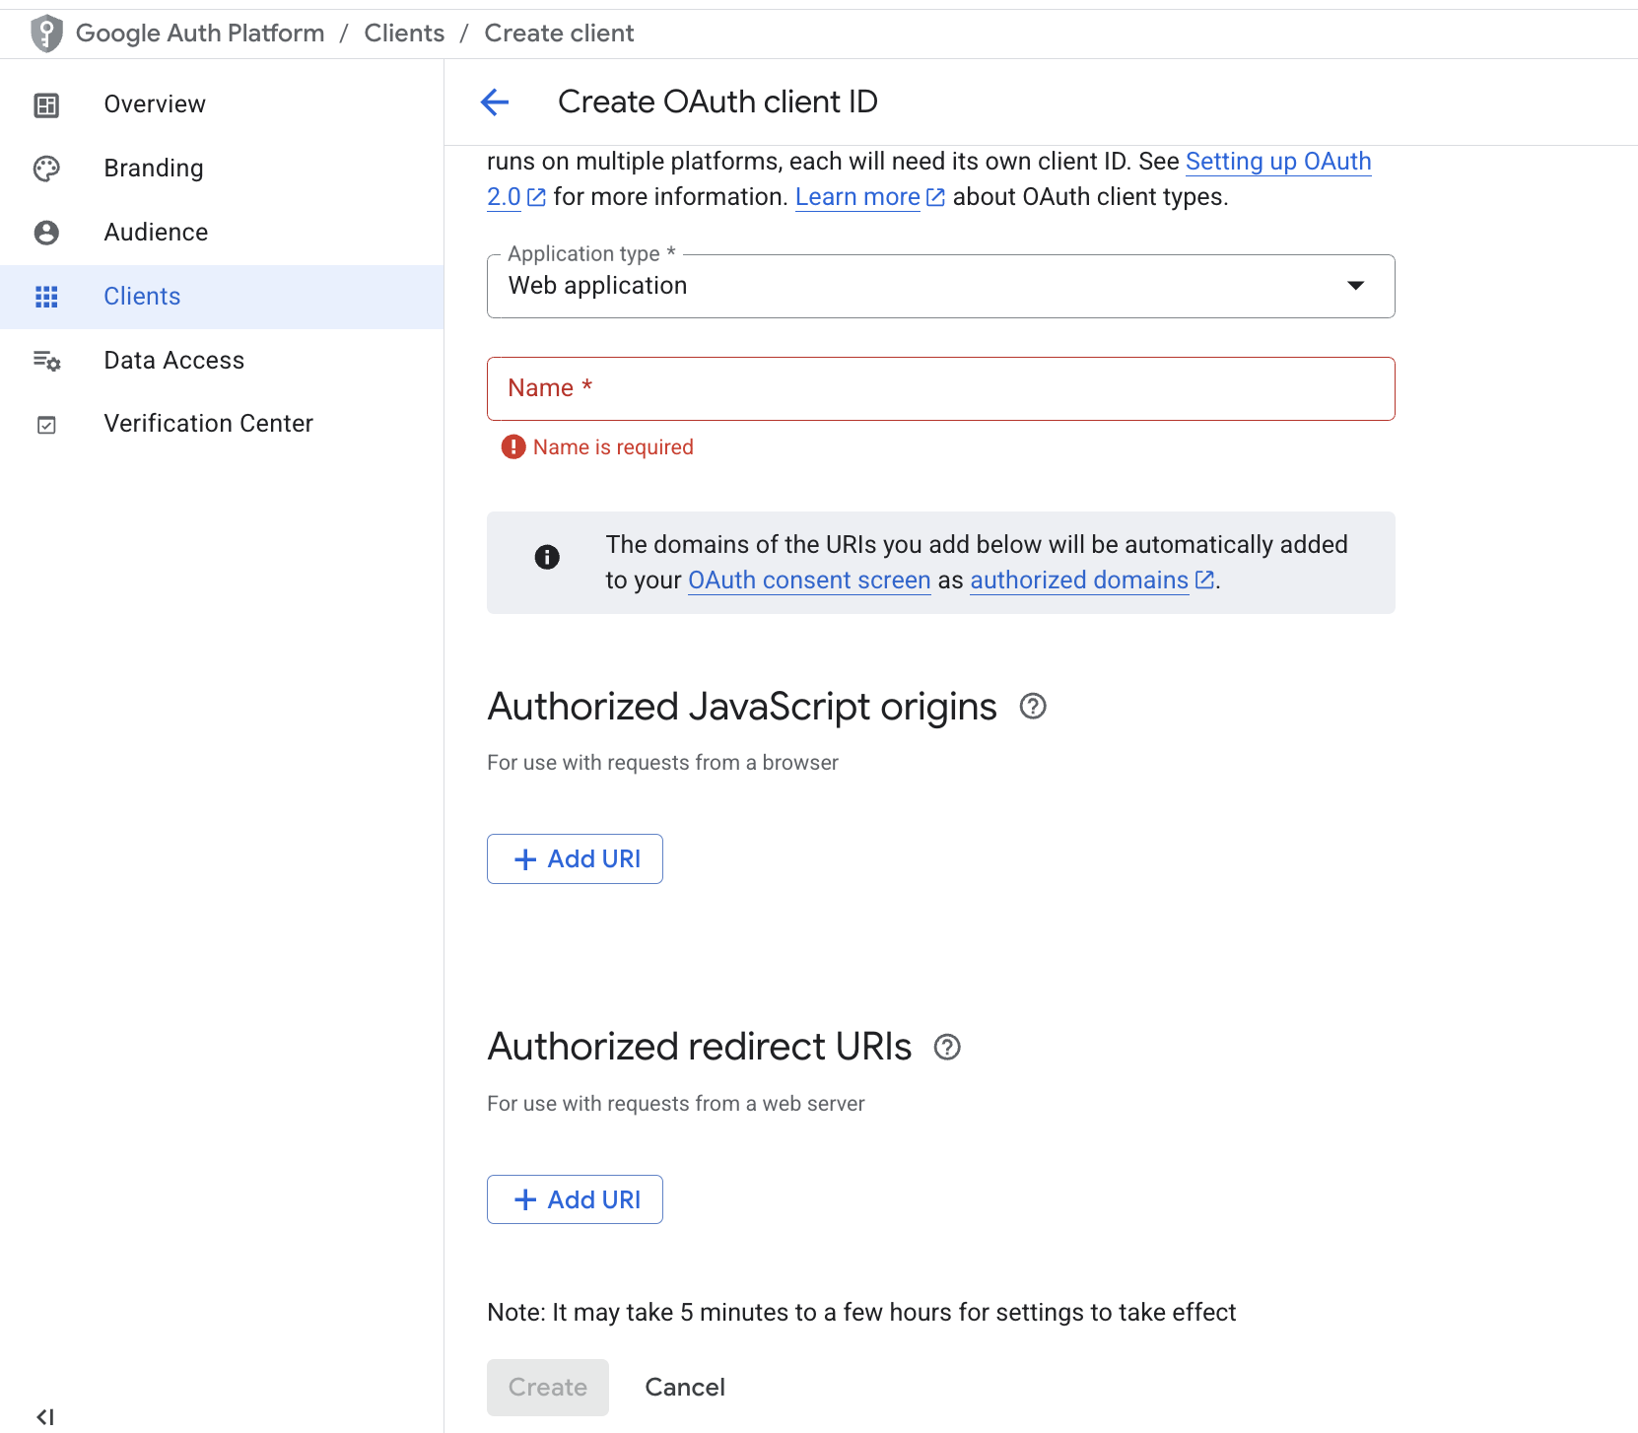The image size is (1638, 1433).
Task: Go to Data Access section
Action: tap(173, 361)
